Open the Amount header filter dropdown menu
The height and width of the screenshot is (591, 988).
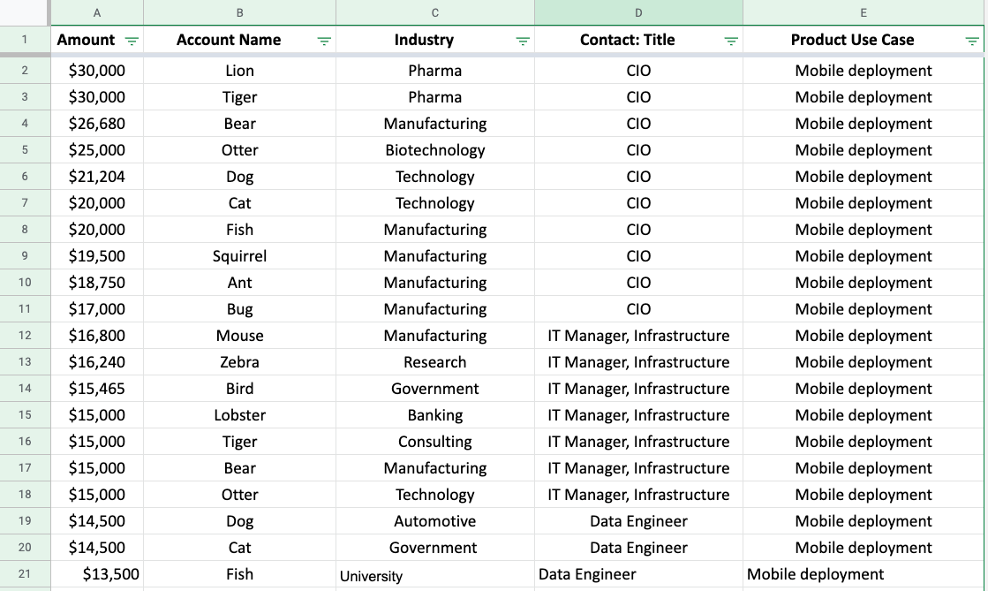(132, 41)
